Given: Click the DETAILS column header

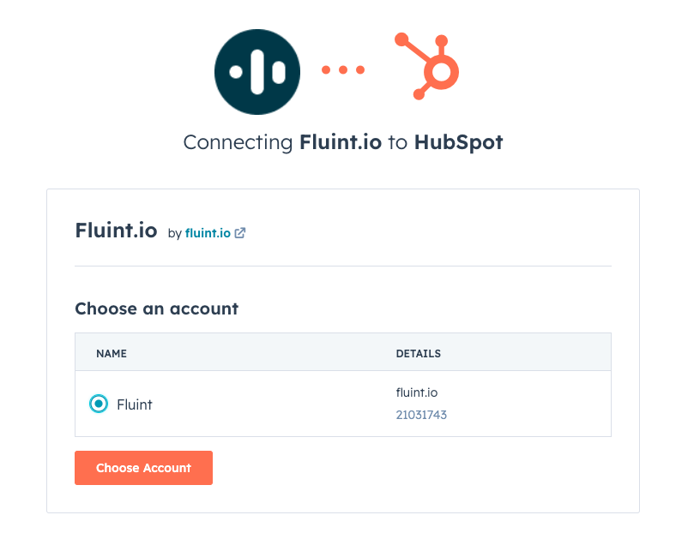Looking at the screenshot, I should (x=418, y=353).
